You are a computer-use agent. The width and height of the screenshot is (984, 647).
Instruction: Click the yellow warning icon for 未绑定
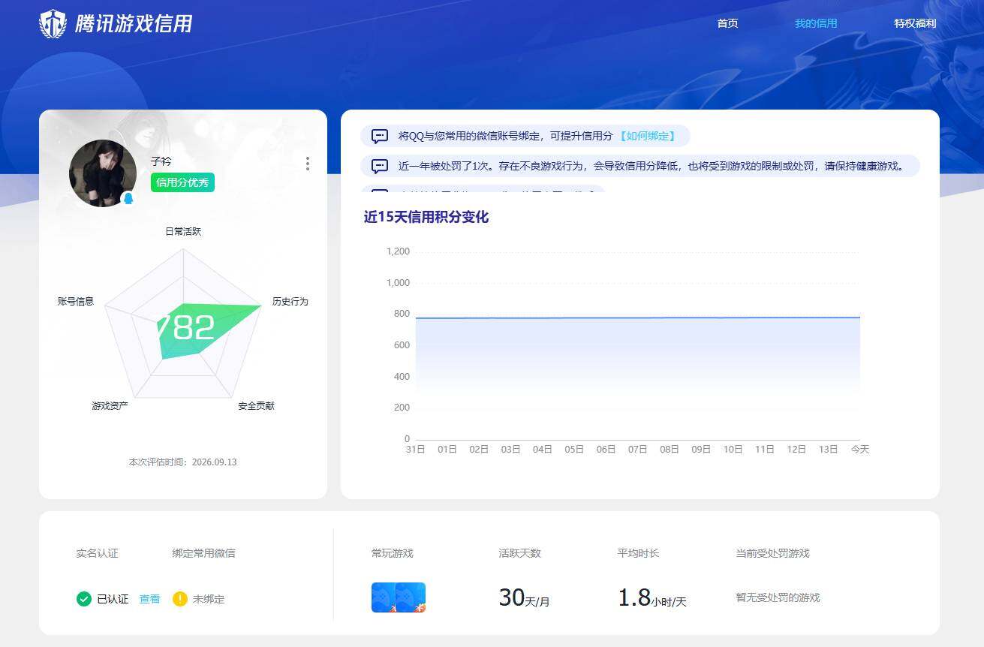coord(179,599)
